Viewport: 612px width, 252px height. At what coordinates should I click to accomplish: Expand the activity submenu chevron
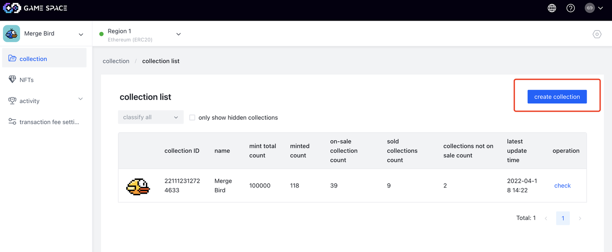pos(80,99)
